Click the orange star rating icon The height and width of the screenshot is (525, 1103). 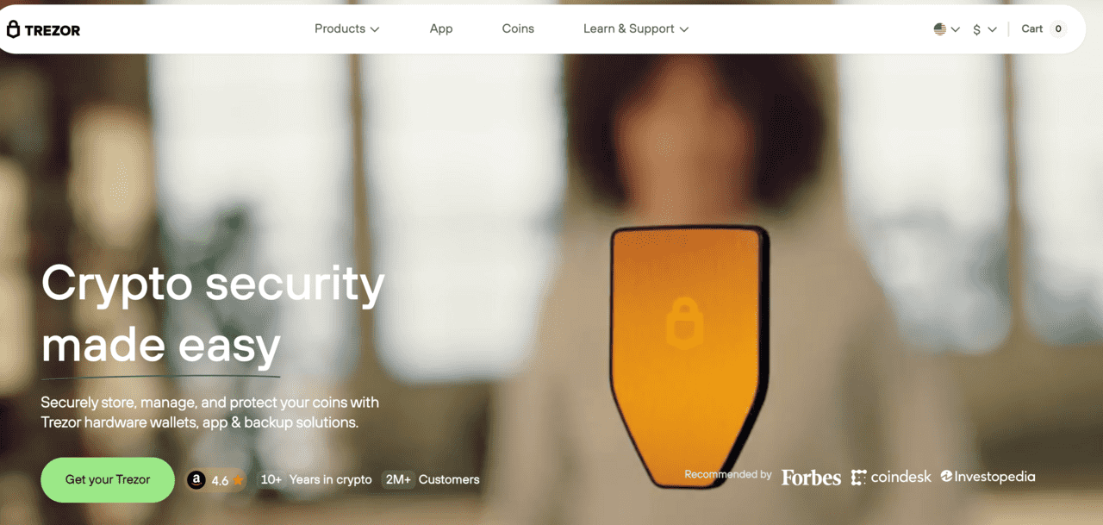(x=238, y=480)
